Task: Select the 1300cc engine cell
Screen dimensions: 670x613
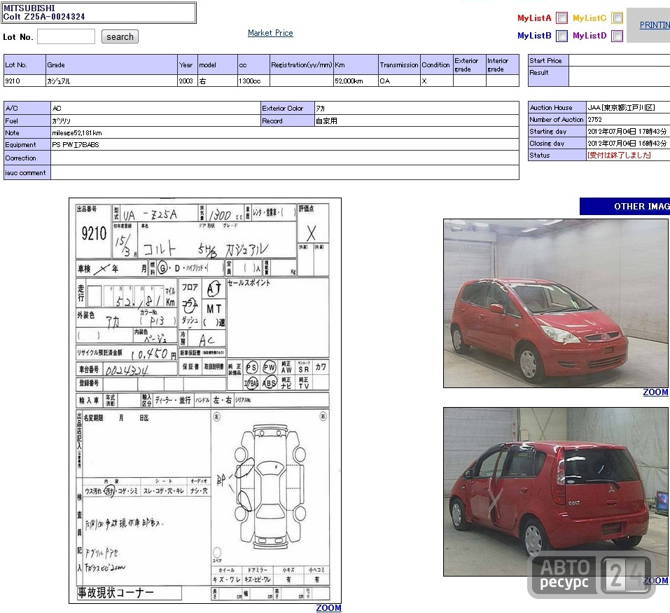Action: (253, 81)
